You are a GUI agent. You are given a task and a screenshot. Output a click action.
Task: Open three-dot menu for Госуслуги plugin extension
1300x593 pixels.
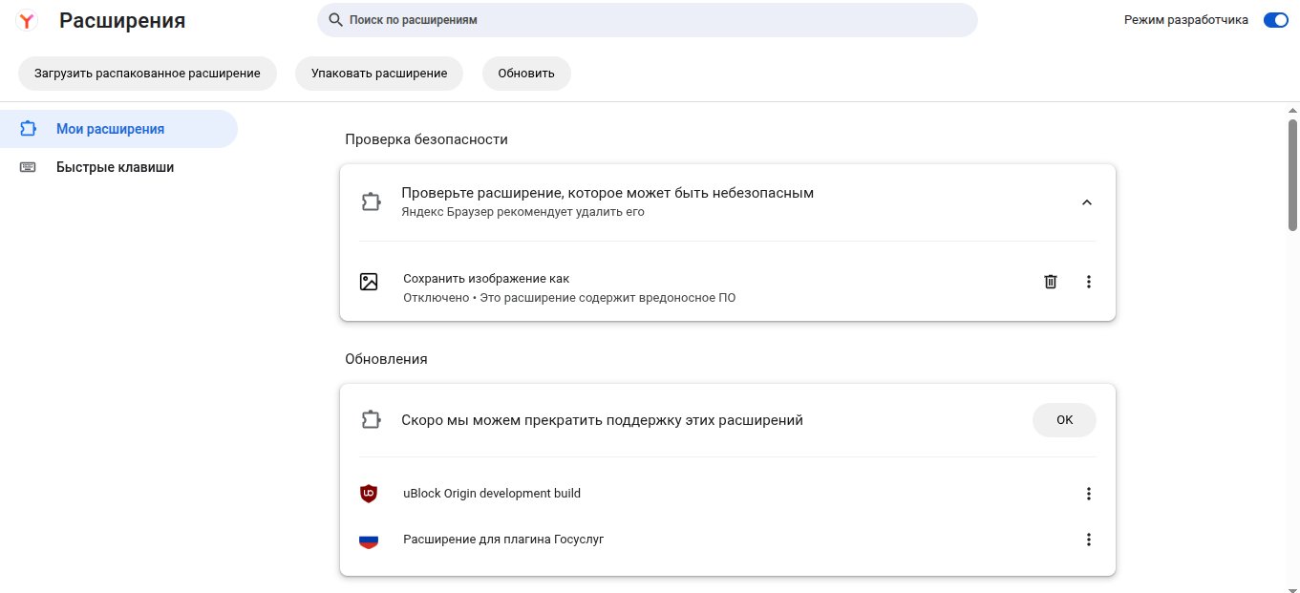click(1088, 540)
